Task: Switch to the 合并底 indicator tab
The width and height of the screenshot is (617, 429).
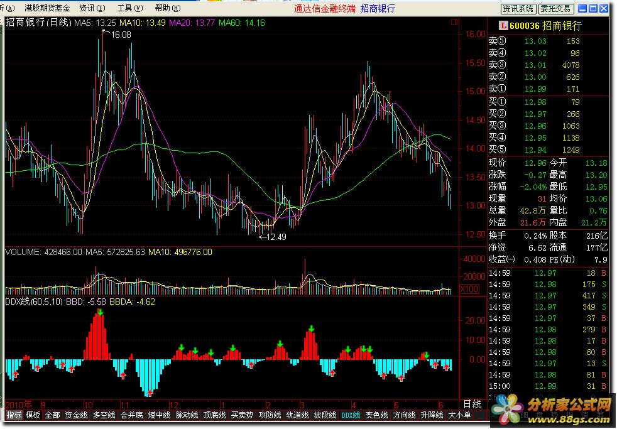Action: (x=131, y=415)
